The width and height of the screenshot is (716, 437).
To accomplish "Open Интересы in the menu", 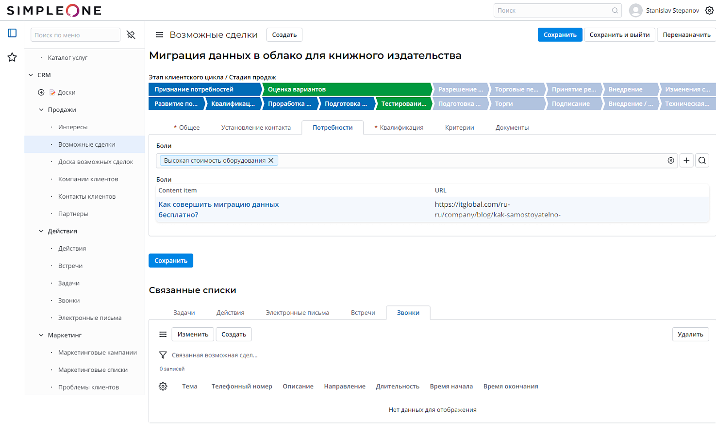I will [73, 127].
